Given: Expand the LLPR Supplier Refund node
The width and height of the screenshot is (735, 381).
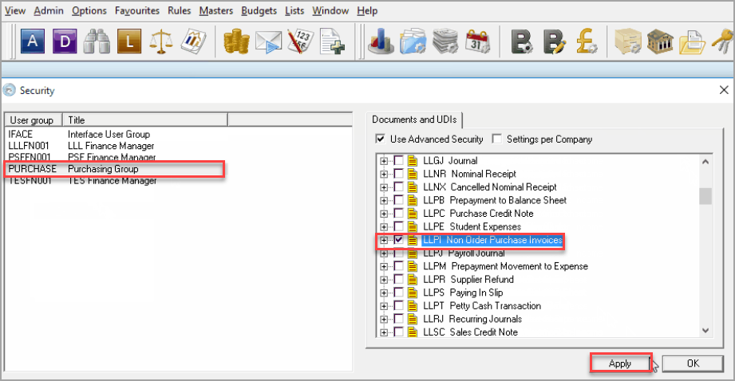Looking at the screenshot, I should tap(385, 280).
